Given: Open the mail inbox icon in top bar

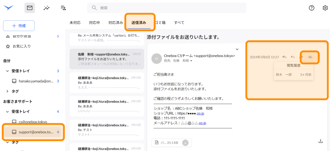Looking at the screenshot, I should coord(30,8).
